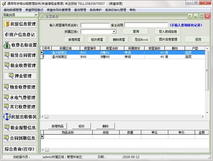Select 房屋出租情况 in the sidebar
Viewport: 213px width, 161px height.
click(20, 116)
